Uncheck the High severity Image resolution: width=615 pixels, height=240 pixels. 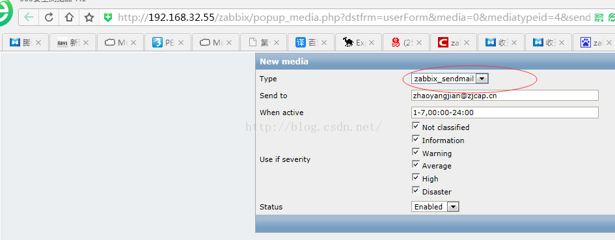click(416, 178)
